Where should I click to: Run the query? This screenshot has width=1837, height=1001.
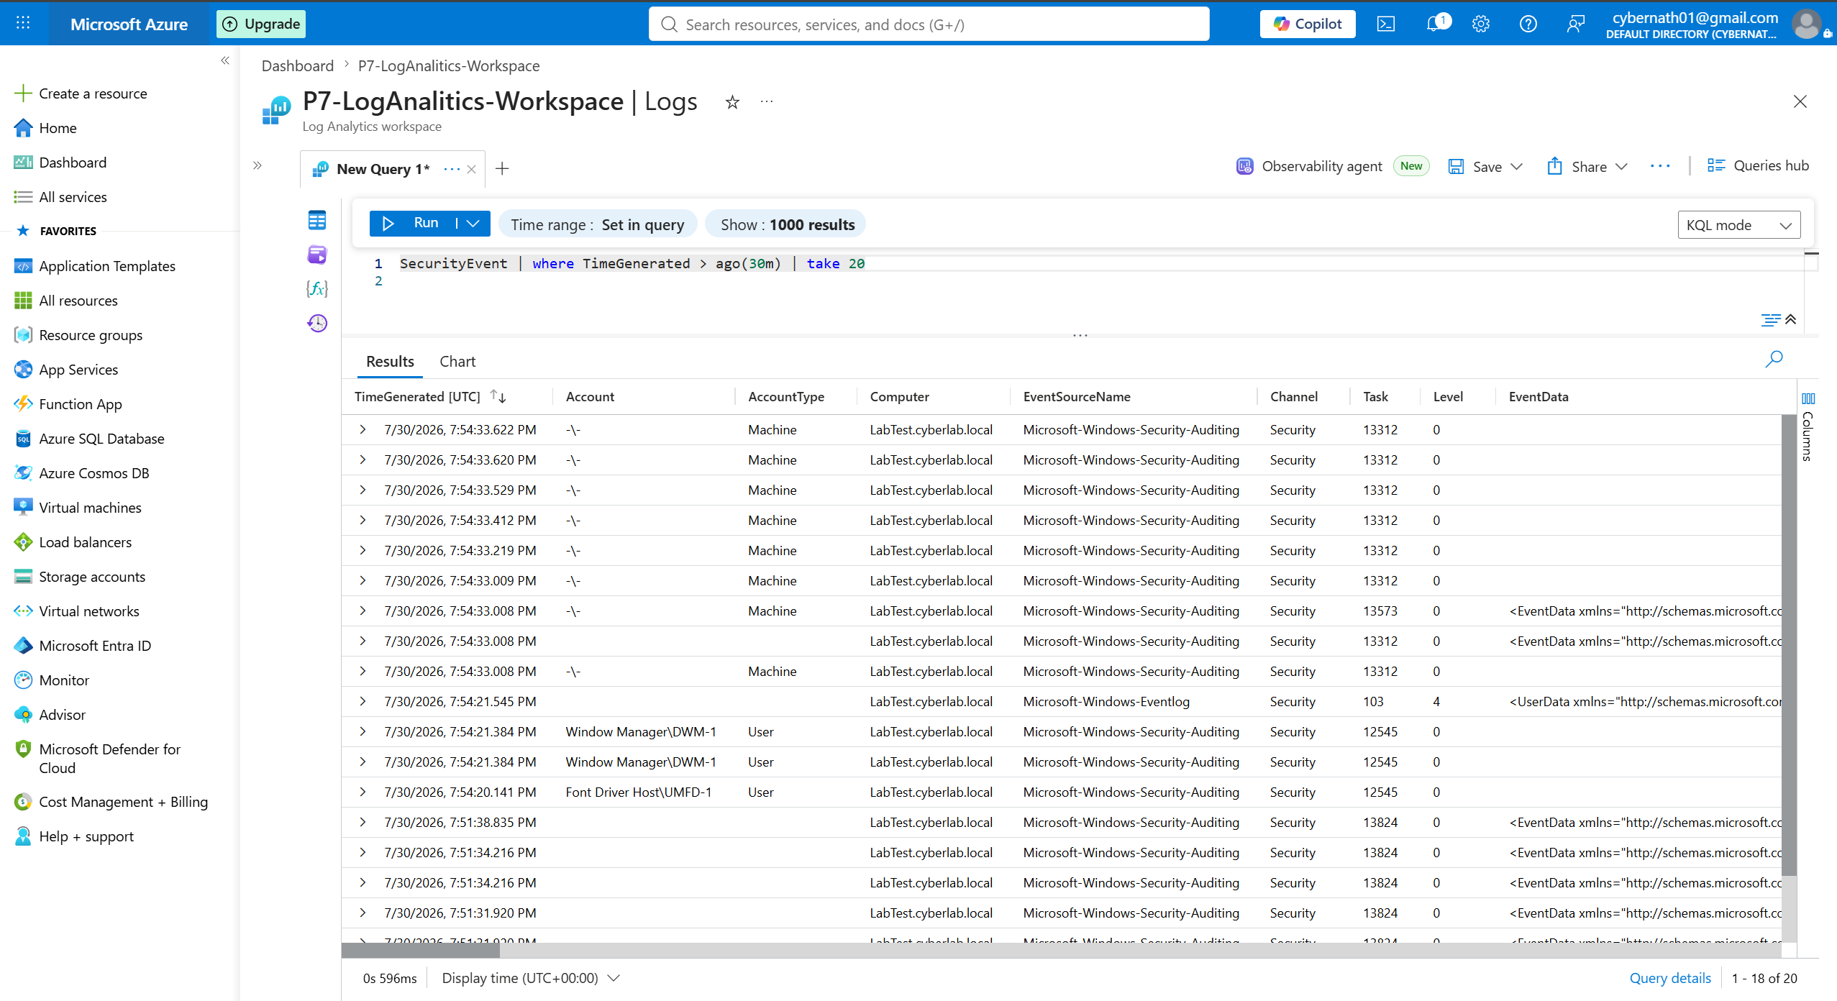(x=411, y=224)
